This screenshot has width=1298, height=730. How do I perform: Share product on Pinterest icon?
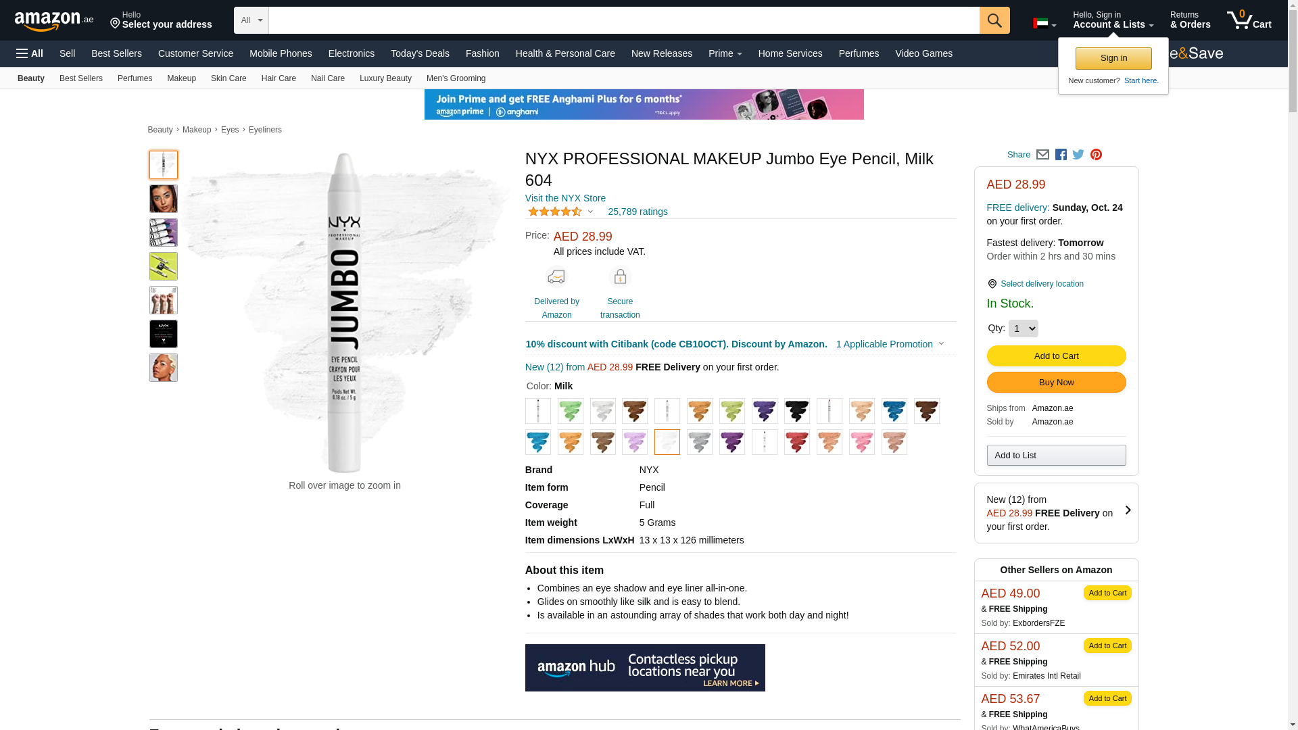(x=1096, y=155)
